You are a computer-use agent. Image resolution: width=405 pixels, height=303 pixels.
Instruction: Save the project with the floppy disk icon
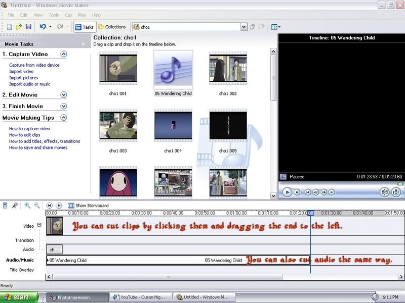(x=28, y=27)
